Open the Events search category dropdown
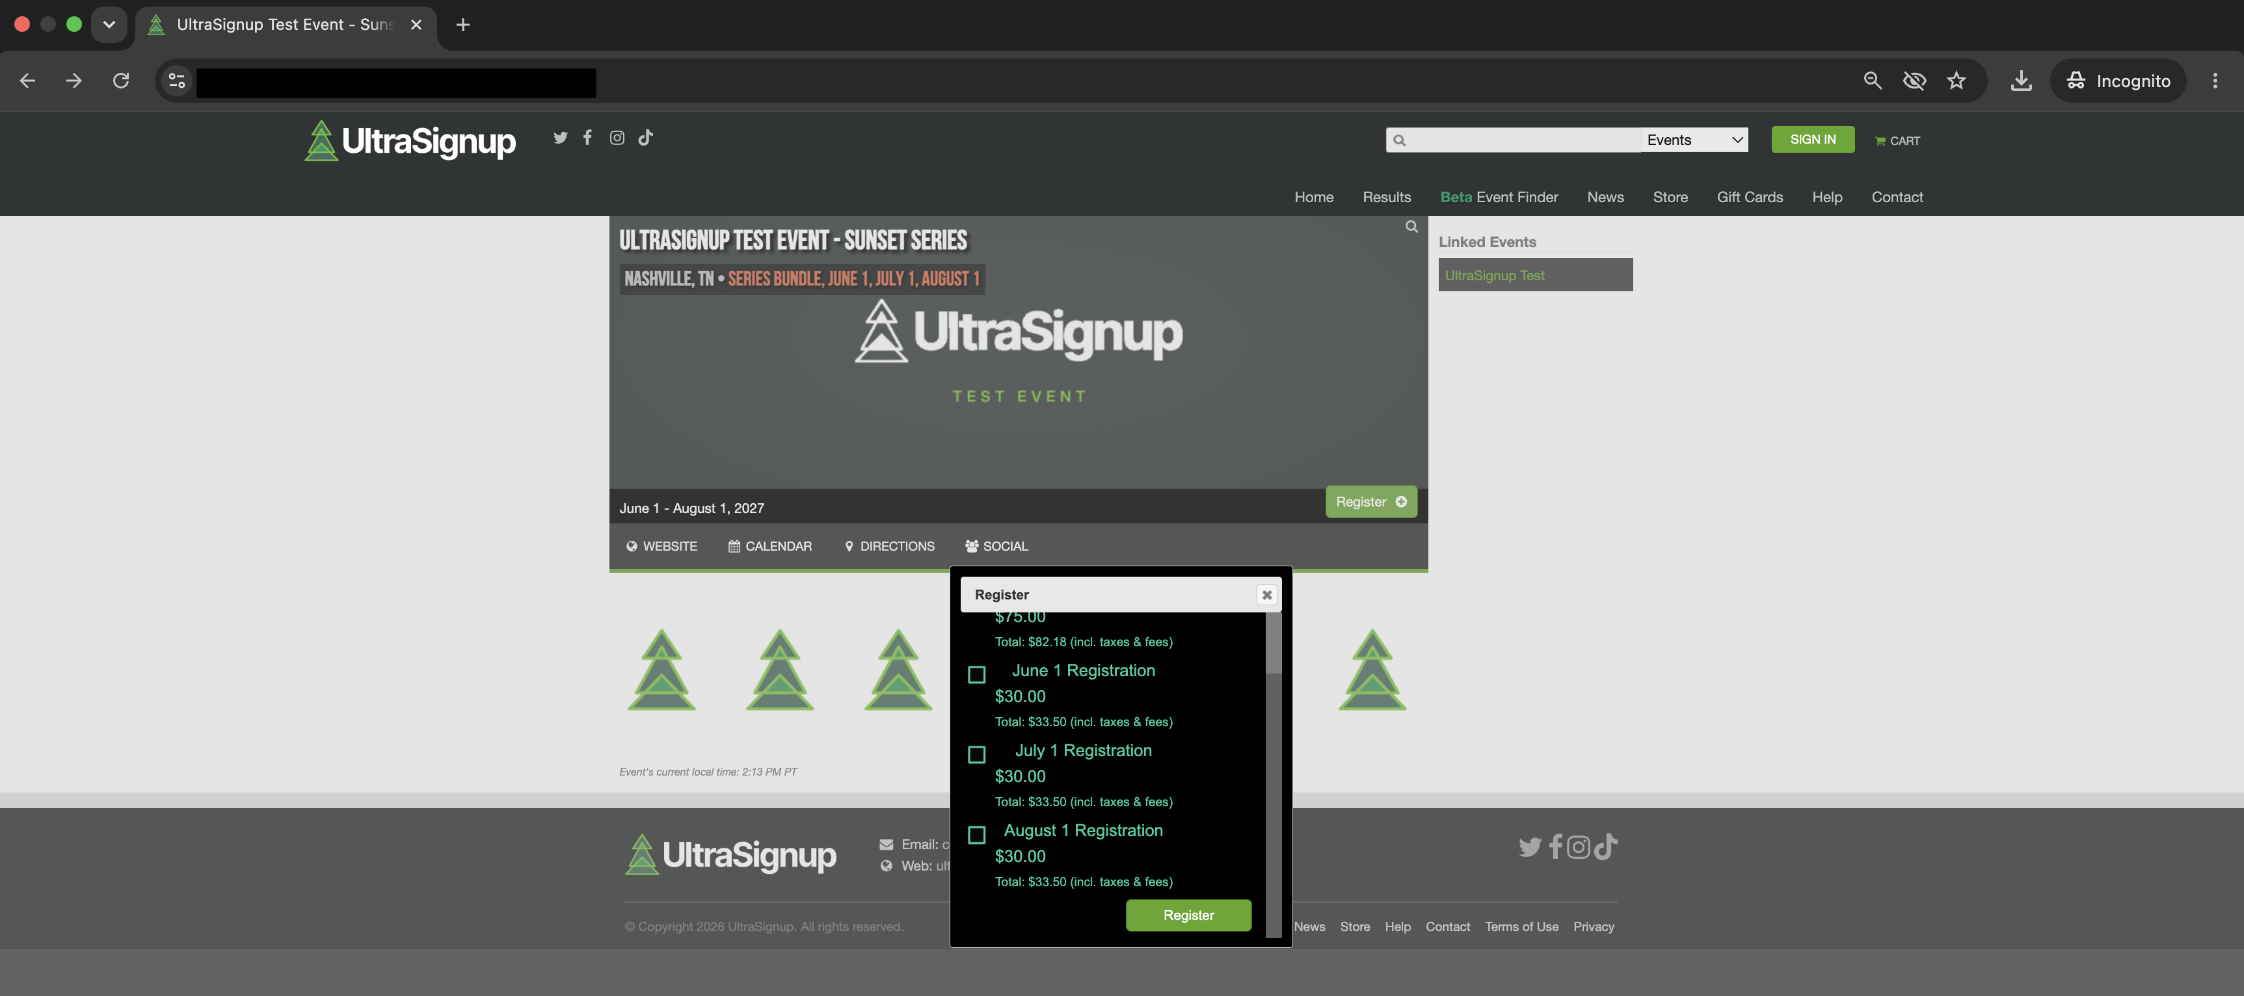 [x=1694, y=140]
